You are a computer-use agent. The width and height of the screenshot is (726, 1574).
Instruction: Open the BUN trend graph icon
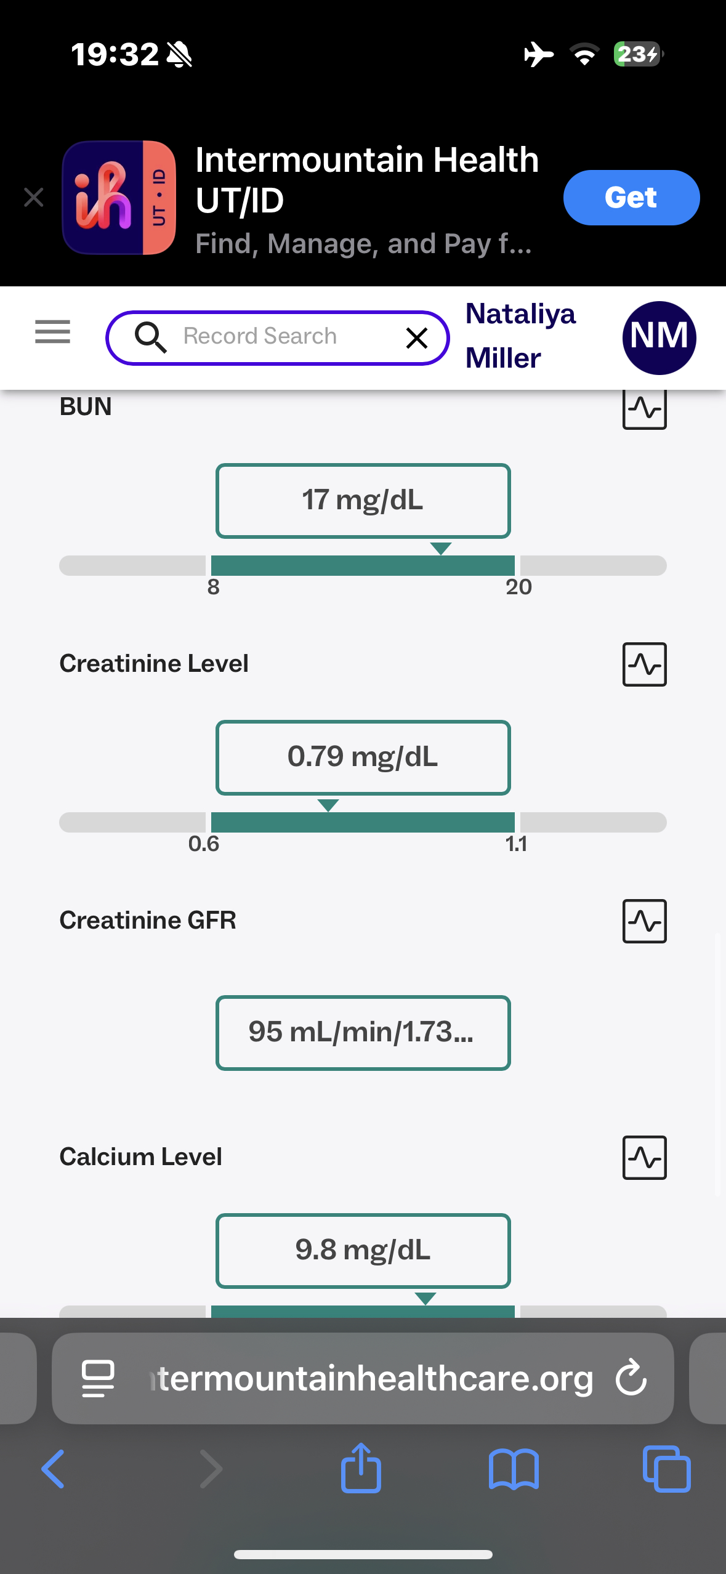(644, 408)
